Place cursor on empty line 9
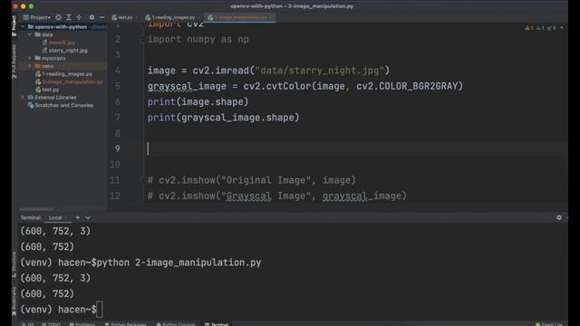This screenshot has width=580, height=326. 355,149
